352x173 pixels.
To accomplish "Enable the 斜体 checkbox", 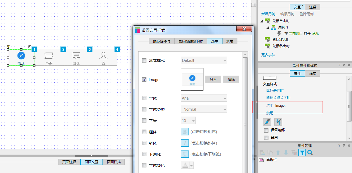I will point(144,143).
